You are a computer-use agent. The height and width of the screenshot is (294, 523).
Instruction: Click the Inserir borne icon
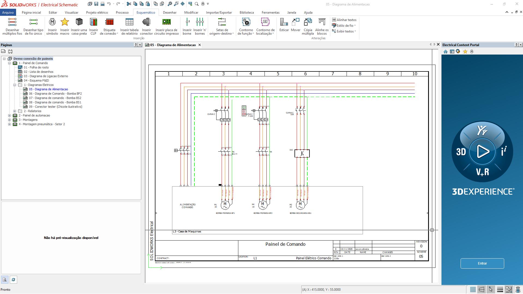pos(187,22)
